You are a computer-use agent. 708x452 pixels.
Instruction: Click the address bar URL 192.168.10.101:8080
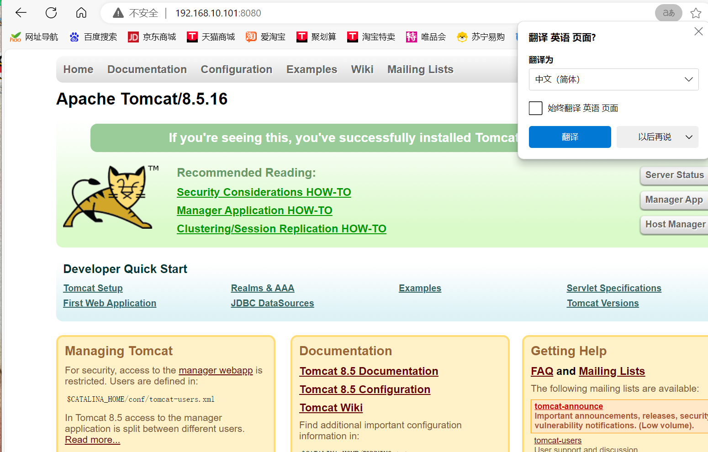[x=218, y=13]
